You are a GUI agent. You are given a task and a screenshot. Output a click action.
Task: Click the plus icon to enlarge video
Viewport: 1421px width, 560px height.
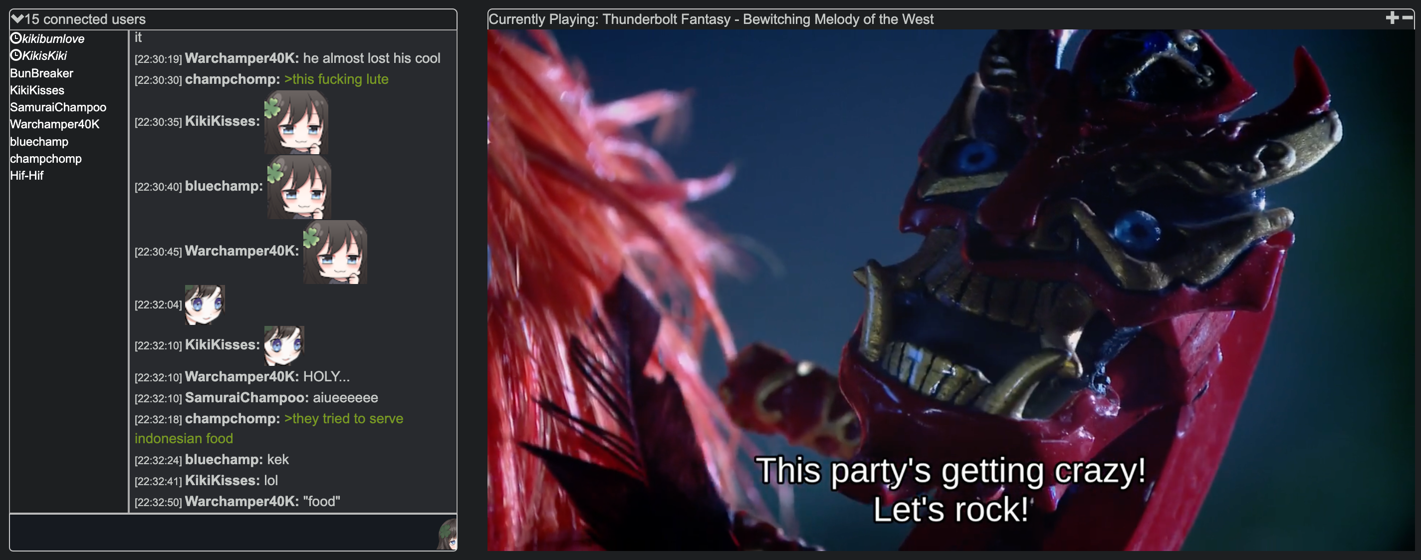pos(1392,18)
